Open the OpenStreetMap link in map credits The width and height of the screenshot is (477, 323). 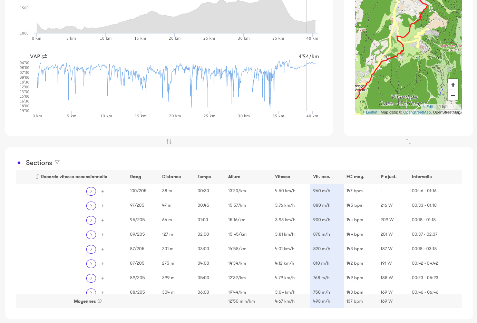pyautogui.click(x=417, y=112)
